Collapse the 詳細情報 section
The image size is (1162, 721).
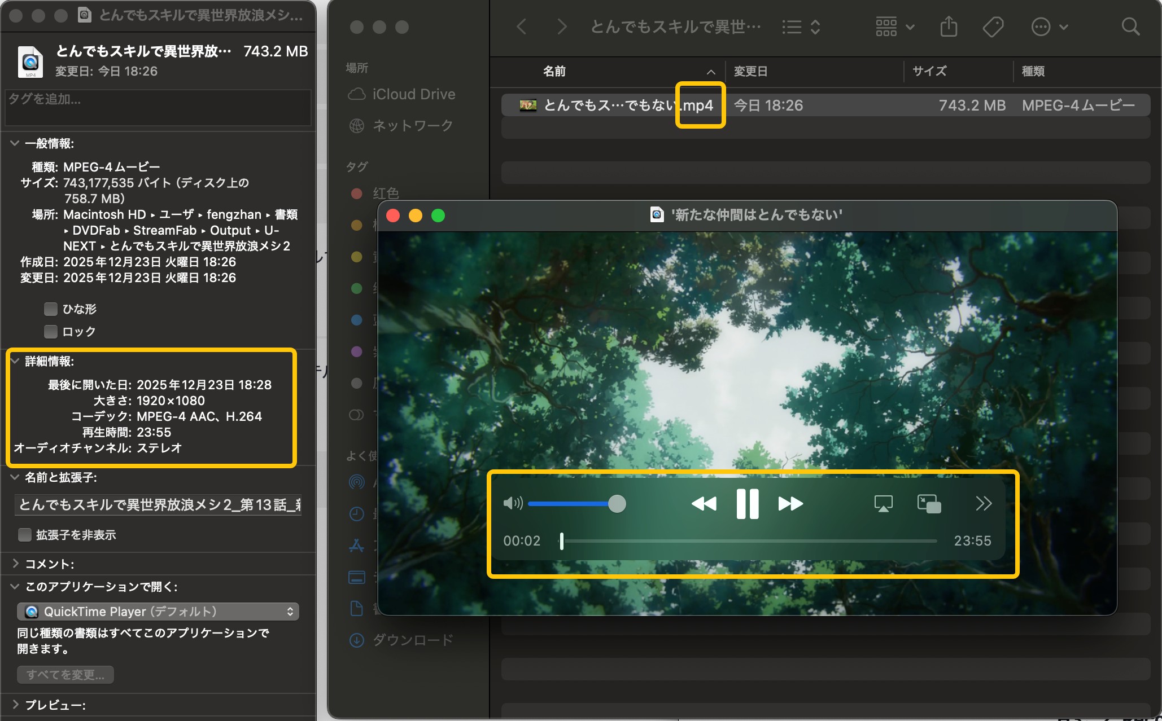15,362
